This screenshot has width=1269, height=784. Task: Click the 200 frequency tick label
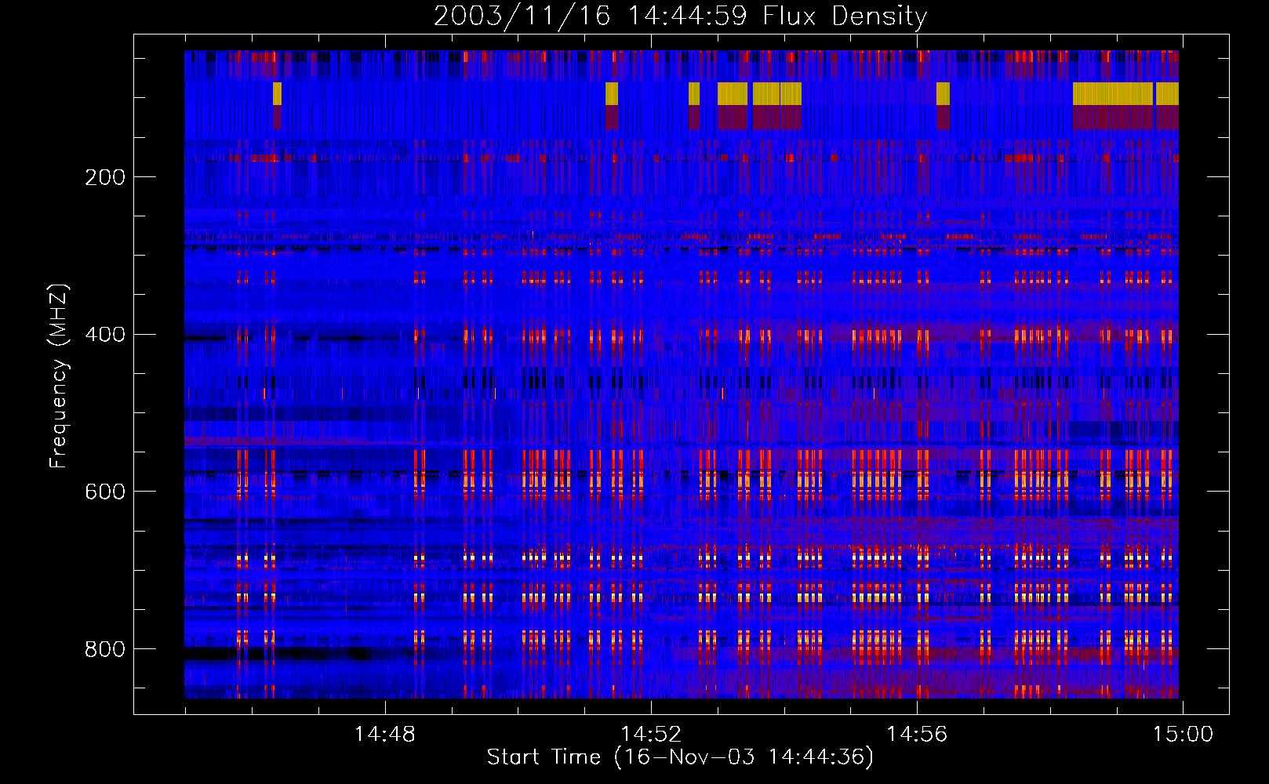[105, 177]
